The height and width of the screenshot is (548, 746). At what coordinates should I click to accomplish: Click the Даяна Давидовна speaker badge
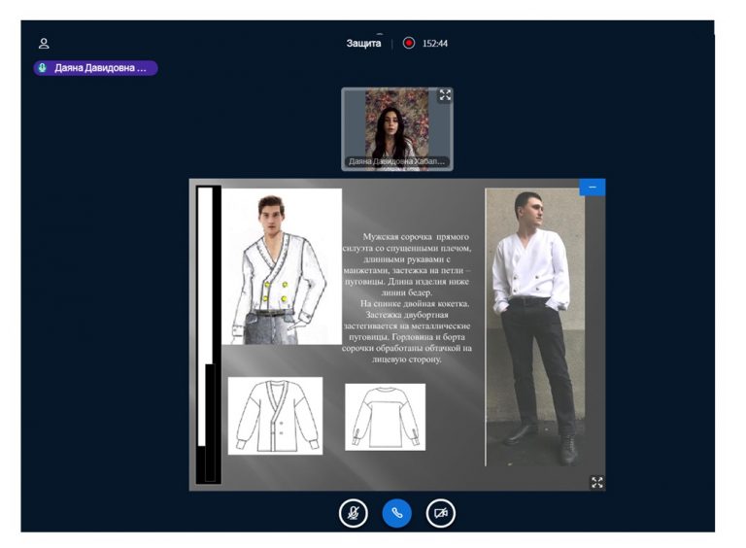point(95,68)
